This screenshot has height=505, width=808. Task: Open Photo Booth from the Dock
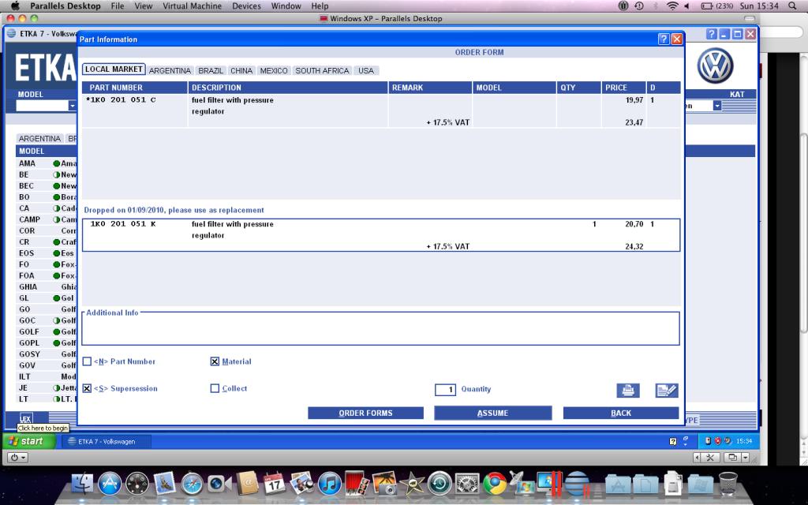[357, 484]
